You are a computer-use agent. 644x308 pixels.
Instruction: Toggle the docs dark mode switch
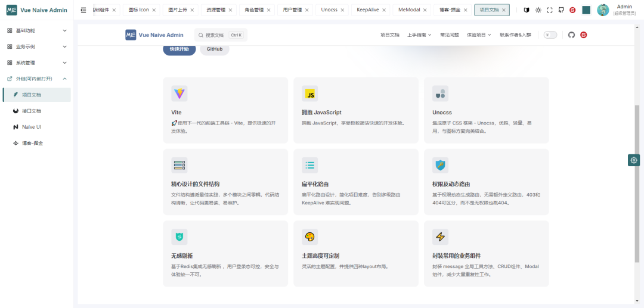pyautogui.click(x=550, y=35)
